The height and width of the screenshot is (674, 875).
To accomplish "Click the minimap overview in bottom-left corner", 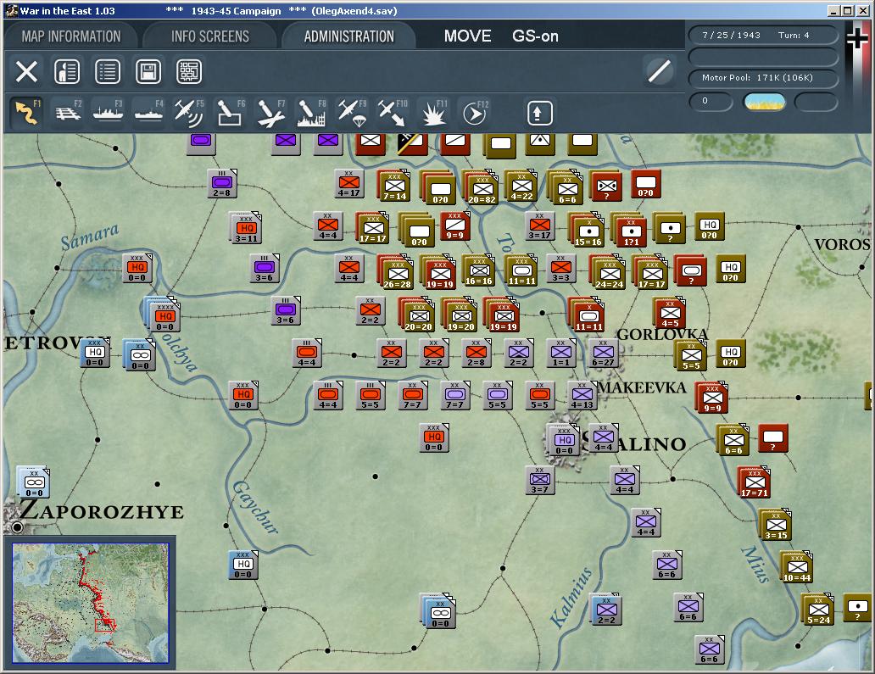I will tap(91, 603).
